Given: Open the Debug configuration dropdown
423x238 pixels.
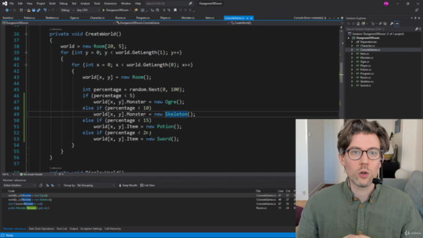Looking at the screenshot, I should point(67,11).
